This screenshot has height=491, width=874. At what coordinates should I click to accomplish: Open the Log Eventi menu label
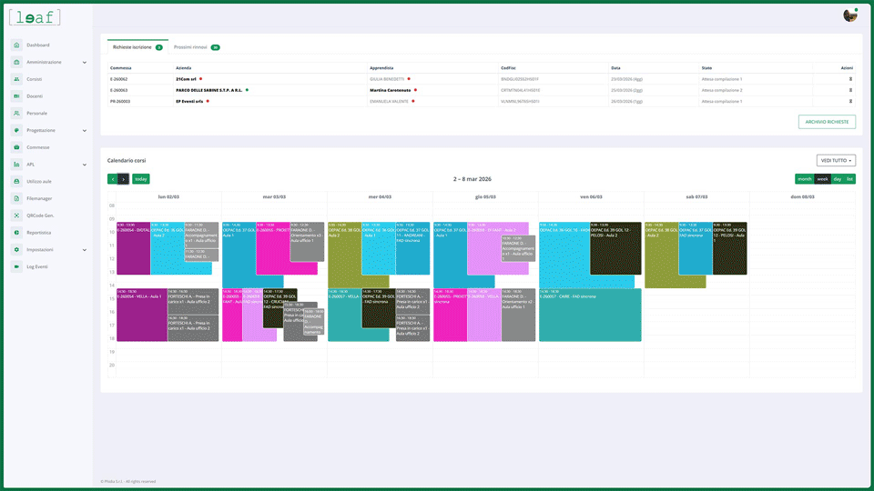(x=37, y=266)
